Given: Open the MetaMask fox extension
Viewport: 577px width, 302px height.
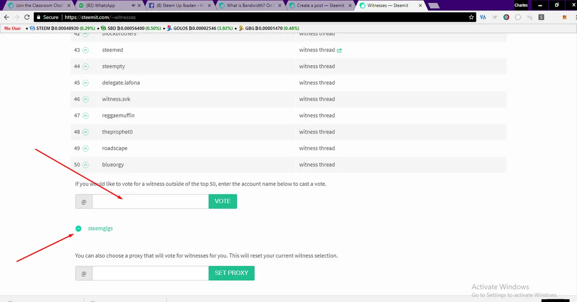Looking at the screenshot, I should 564,17.
